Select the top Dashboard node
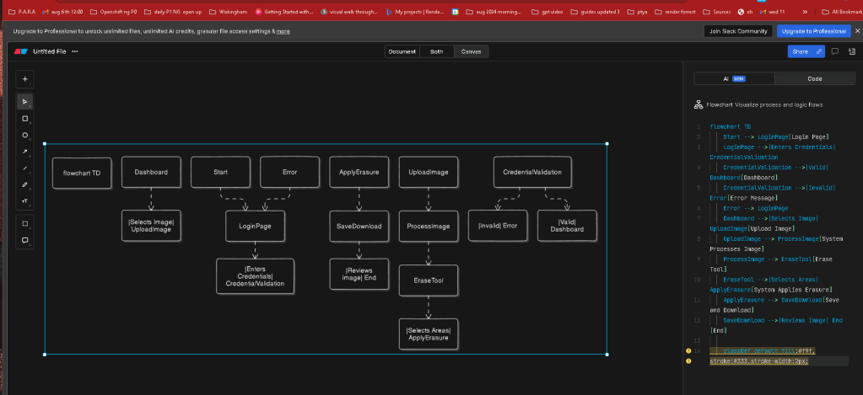863x395 pixels. click(151, 172)
